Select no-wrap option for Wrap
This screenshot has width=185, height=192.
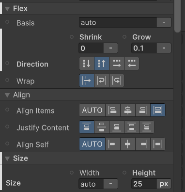tap(87, 80)
